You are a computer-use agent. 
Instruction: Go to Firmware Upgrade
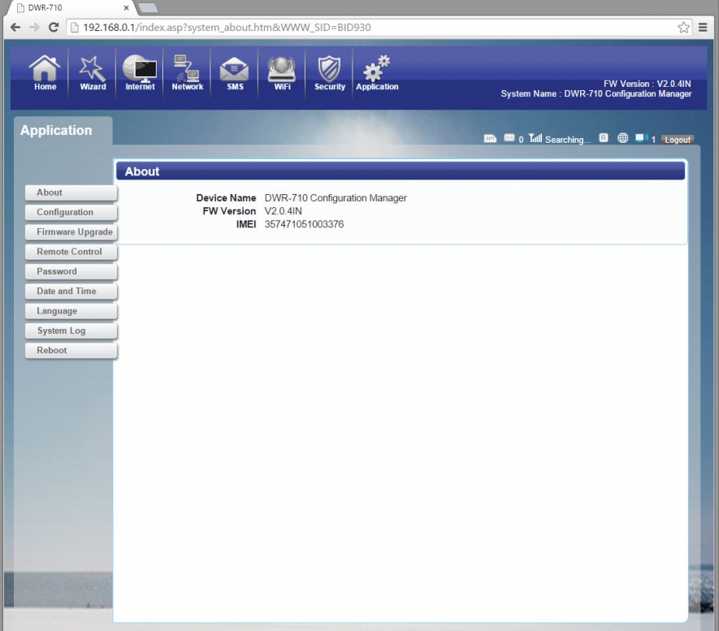71,232
